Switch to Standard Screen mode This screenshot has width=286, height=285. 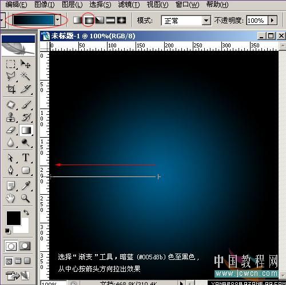(x=9, y=261)
